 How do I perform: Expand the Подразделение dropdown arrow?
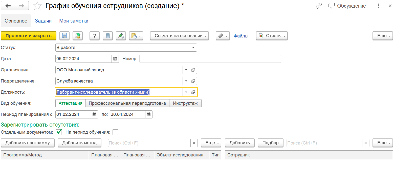click(186, 81)
